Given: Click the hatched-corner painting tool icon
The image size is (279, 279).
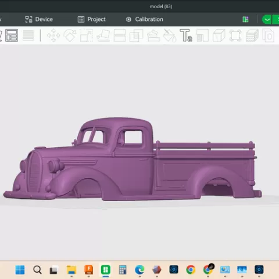Looking at the screenshot, I should coord(202,35).
